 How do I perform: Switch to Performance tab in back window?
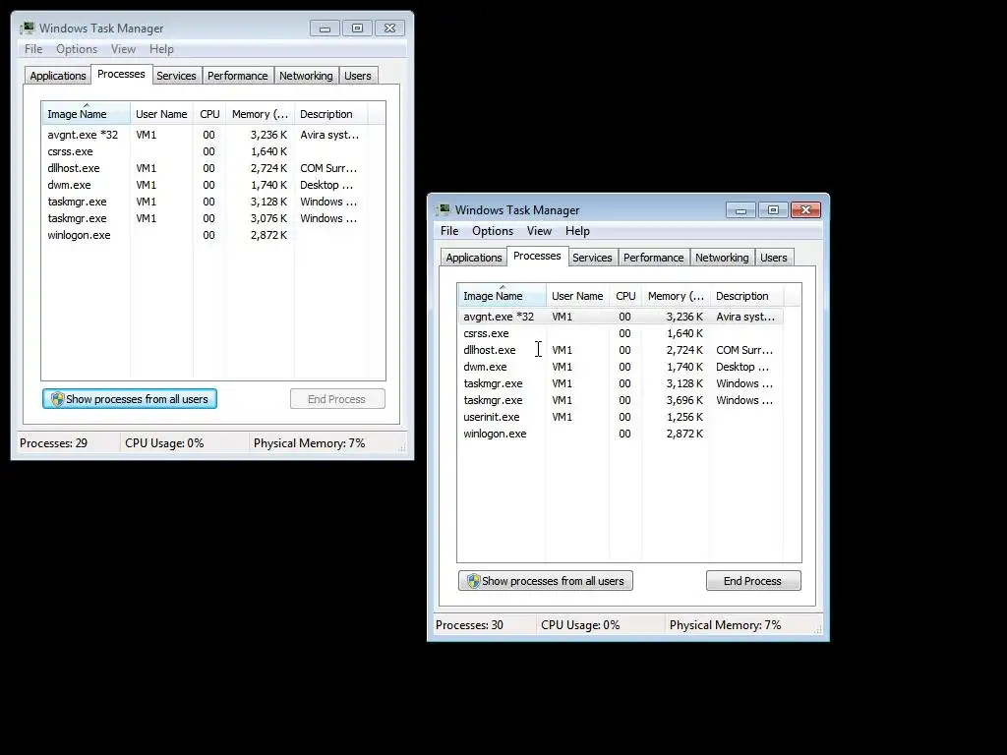[x=237, y=76]
